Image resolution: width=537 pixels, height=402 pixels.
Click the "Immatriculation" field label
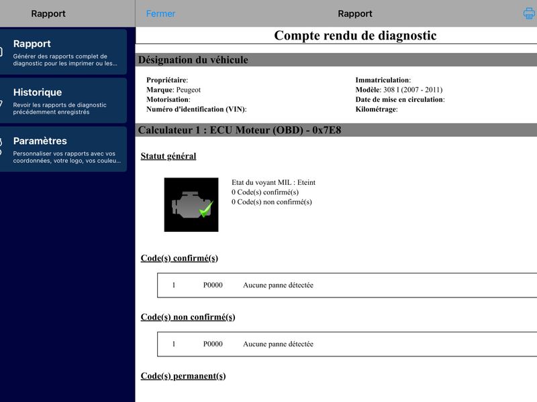coord(383,80)
